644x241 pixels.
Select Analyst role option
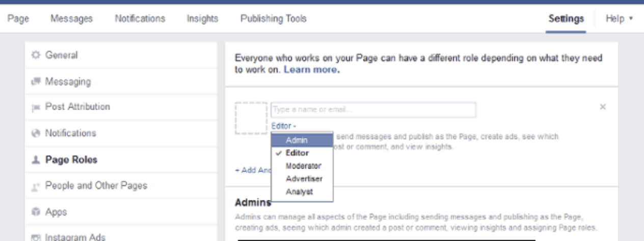[x=302, y=192]
